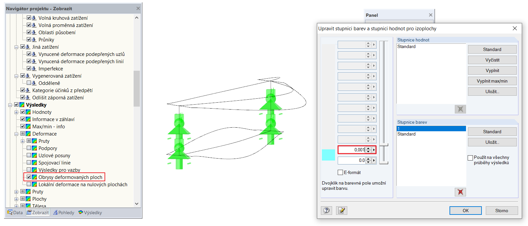
Task: Cancel the dialog with Storno
Action: [x=502, y=211]
